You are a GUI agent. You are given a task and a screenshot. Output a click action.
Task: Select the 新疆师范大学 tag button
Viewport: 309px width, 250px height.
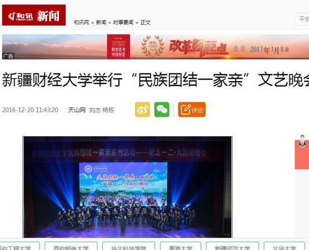[x=232, y=246]
